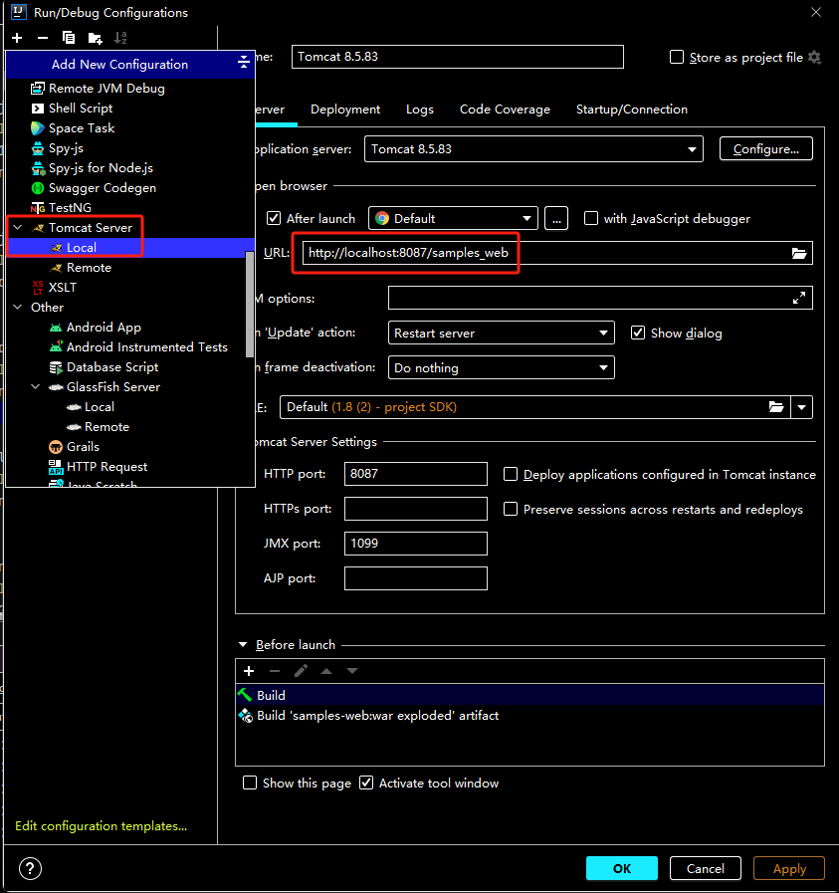Click the collapse-all icon in Add New Configuration header
This screenshot has width=839, height=893.
tap(244, 63)
